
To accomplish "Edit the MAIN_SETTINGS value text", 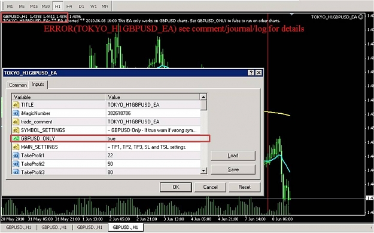I will coord(153,147).
